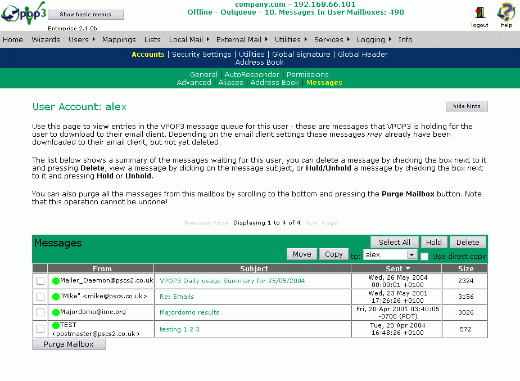
Task: Click the logout door icon
Action: tap(480, 13)
